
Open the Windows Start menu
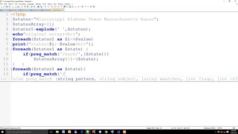(x=2, y=132)
